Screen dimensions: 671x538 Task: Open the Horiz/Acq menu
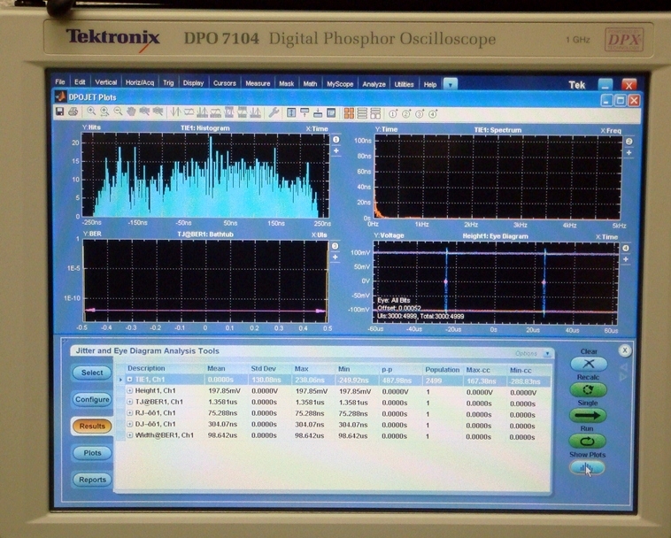[x=140, y=82]
